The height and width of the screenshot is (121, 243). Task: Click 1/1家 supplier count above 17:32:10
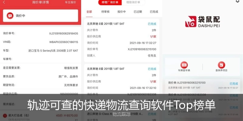point(153,81)
